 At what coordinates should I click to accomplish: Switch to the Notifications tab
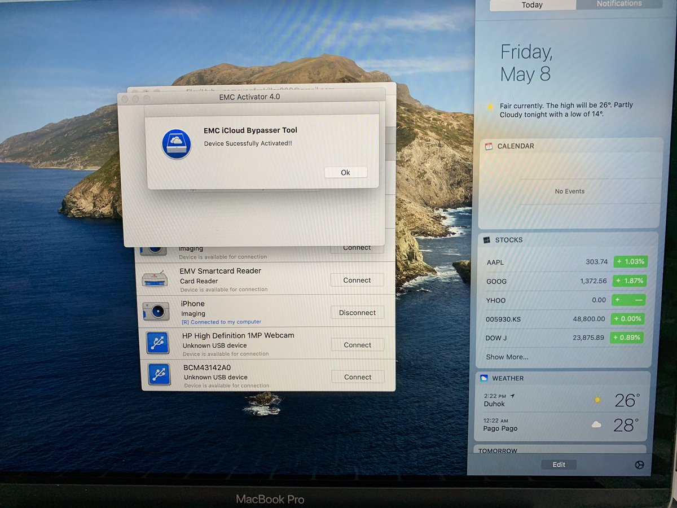[x=619, y=4]
